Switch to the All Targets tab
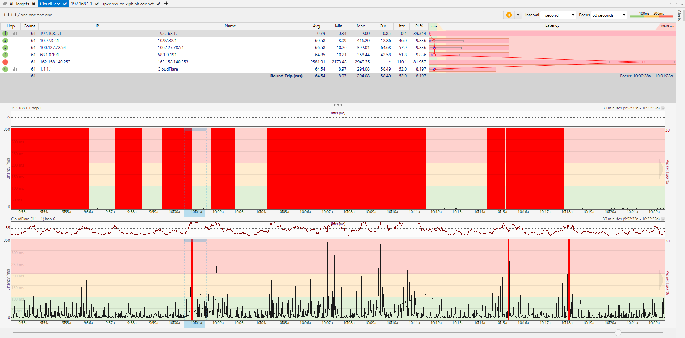This screenshot has width=685, height=338. coord(19,4)
